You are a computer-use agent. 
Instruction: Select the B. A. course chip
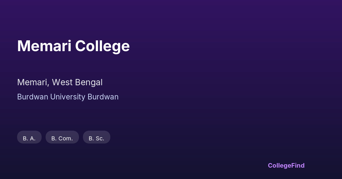(x=29, y=138)
